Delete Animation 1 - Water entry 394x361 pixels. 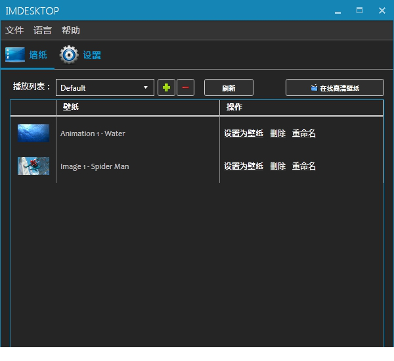click(278, 133)
